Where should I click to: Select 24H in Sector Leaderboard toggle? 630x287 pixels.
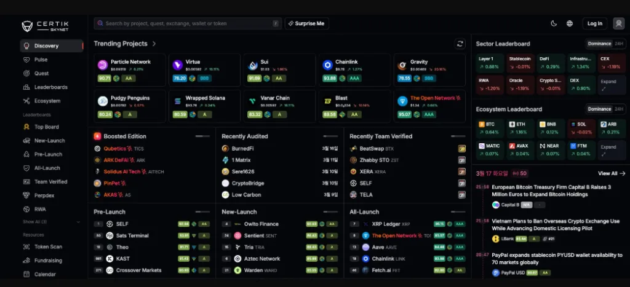tap(619, 44)
